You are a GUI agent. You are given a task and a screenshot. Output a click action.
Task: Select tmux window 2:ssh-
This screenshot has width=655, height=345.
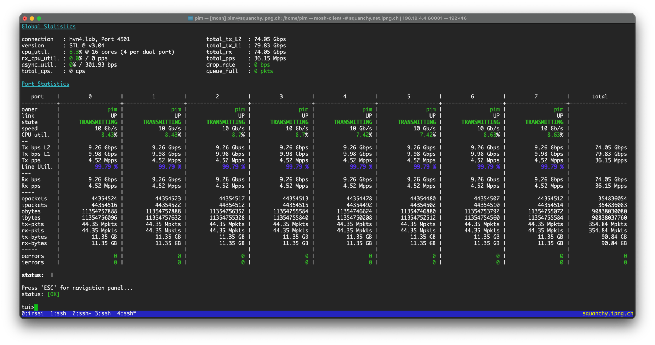click(82, 313)
